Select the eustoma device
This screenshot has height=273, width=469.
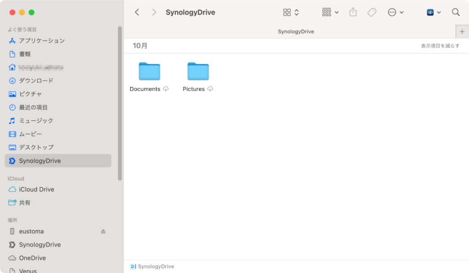pyautogui.click(x=58, y=231)
